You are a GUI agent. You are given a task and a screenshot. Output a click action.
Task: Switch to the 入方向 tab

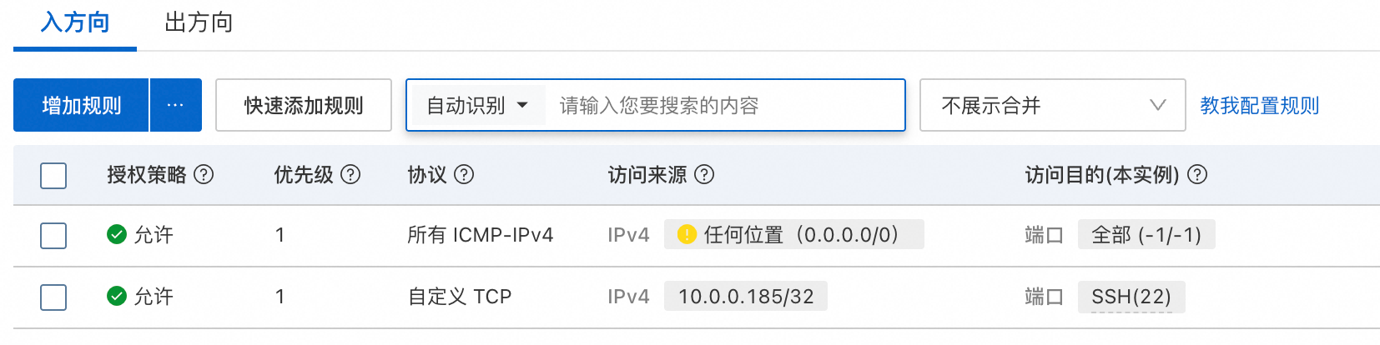(x=75, y=22)
